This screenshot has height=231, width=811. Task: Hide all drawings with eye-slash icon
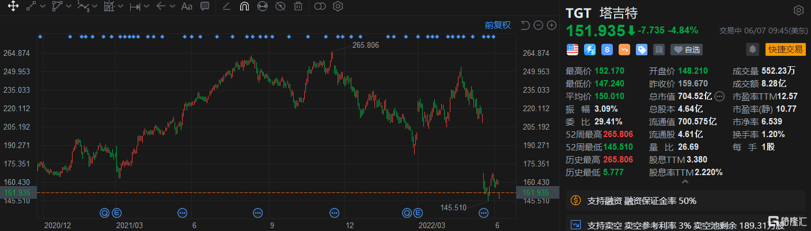(x=281, y=7)
